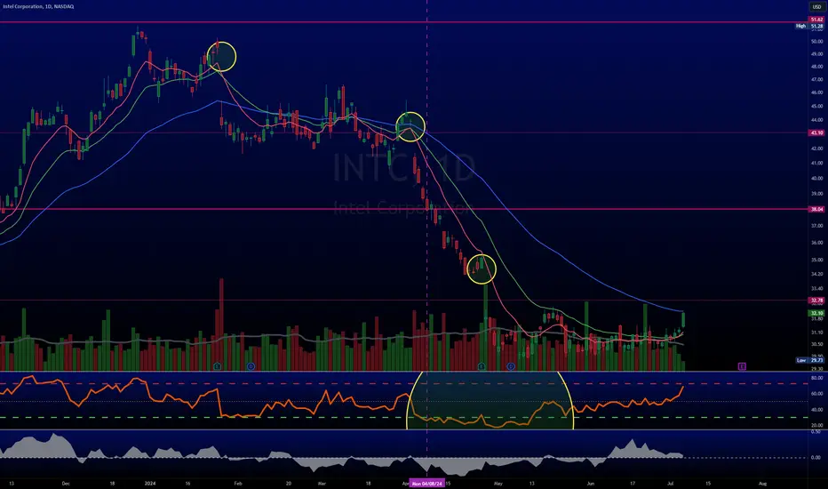Click the green 32.10 current price label
The width and height of the screenshot is (828, 489).
pyautogui.click(x=816, y=313)
